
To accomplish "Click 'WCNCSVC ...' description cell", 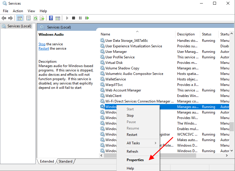I will [x=187, y=134].
